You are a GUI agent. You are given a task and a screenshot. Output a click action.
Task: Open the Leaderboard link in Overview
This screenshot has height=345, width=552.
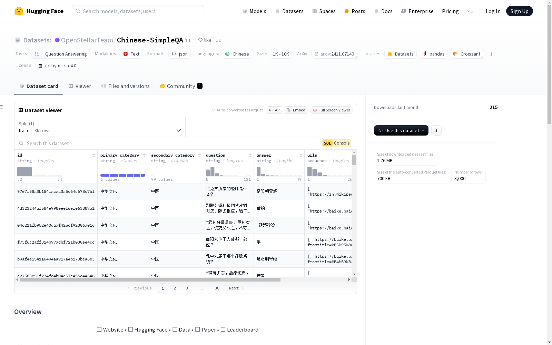pyautogui.click(x=243, y=329)
